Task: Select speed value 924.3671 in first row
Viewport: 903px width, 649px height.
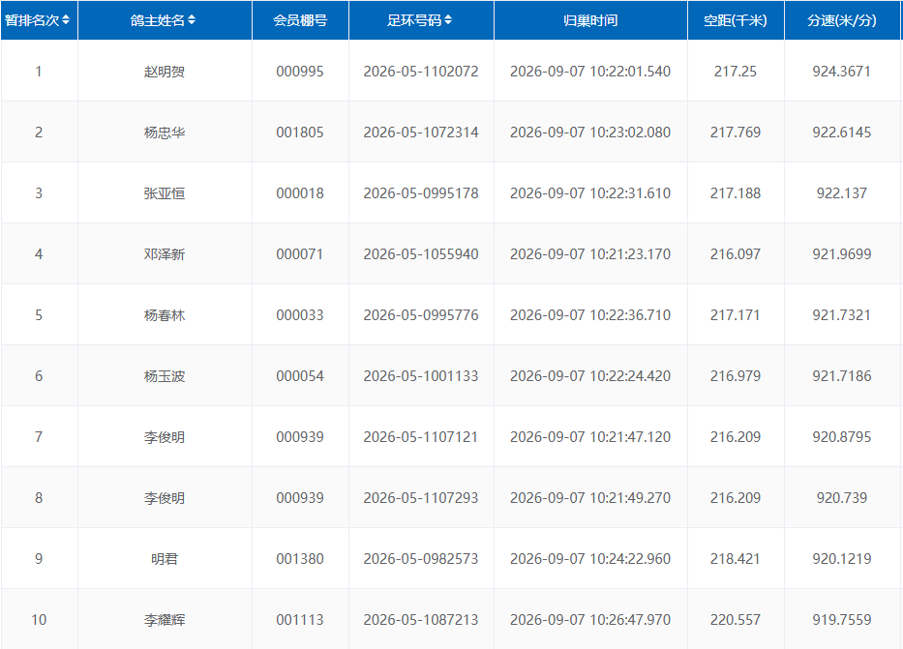Action: pyautogui.click(x=842, y=72)
